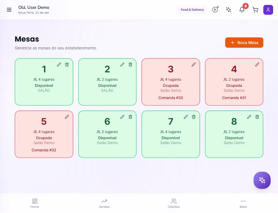Select the table 7 card number
Viewport: 278px width, 213px height.
[170, 121]
